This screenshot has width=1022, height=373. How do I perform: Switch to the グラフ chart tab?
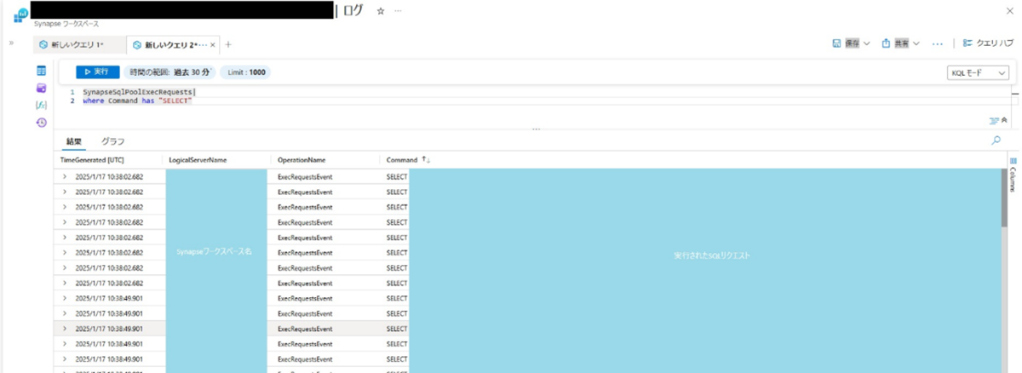click(112, 141)
